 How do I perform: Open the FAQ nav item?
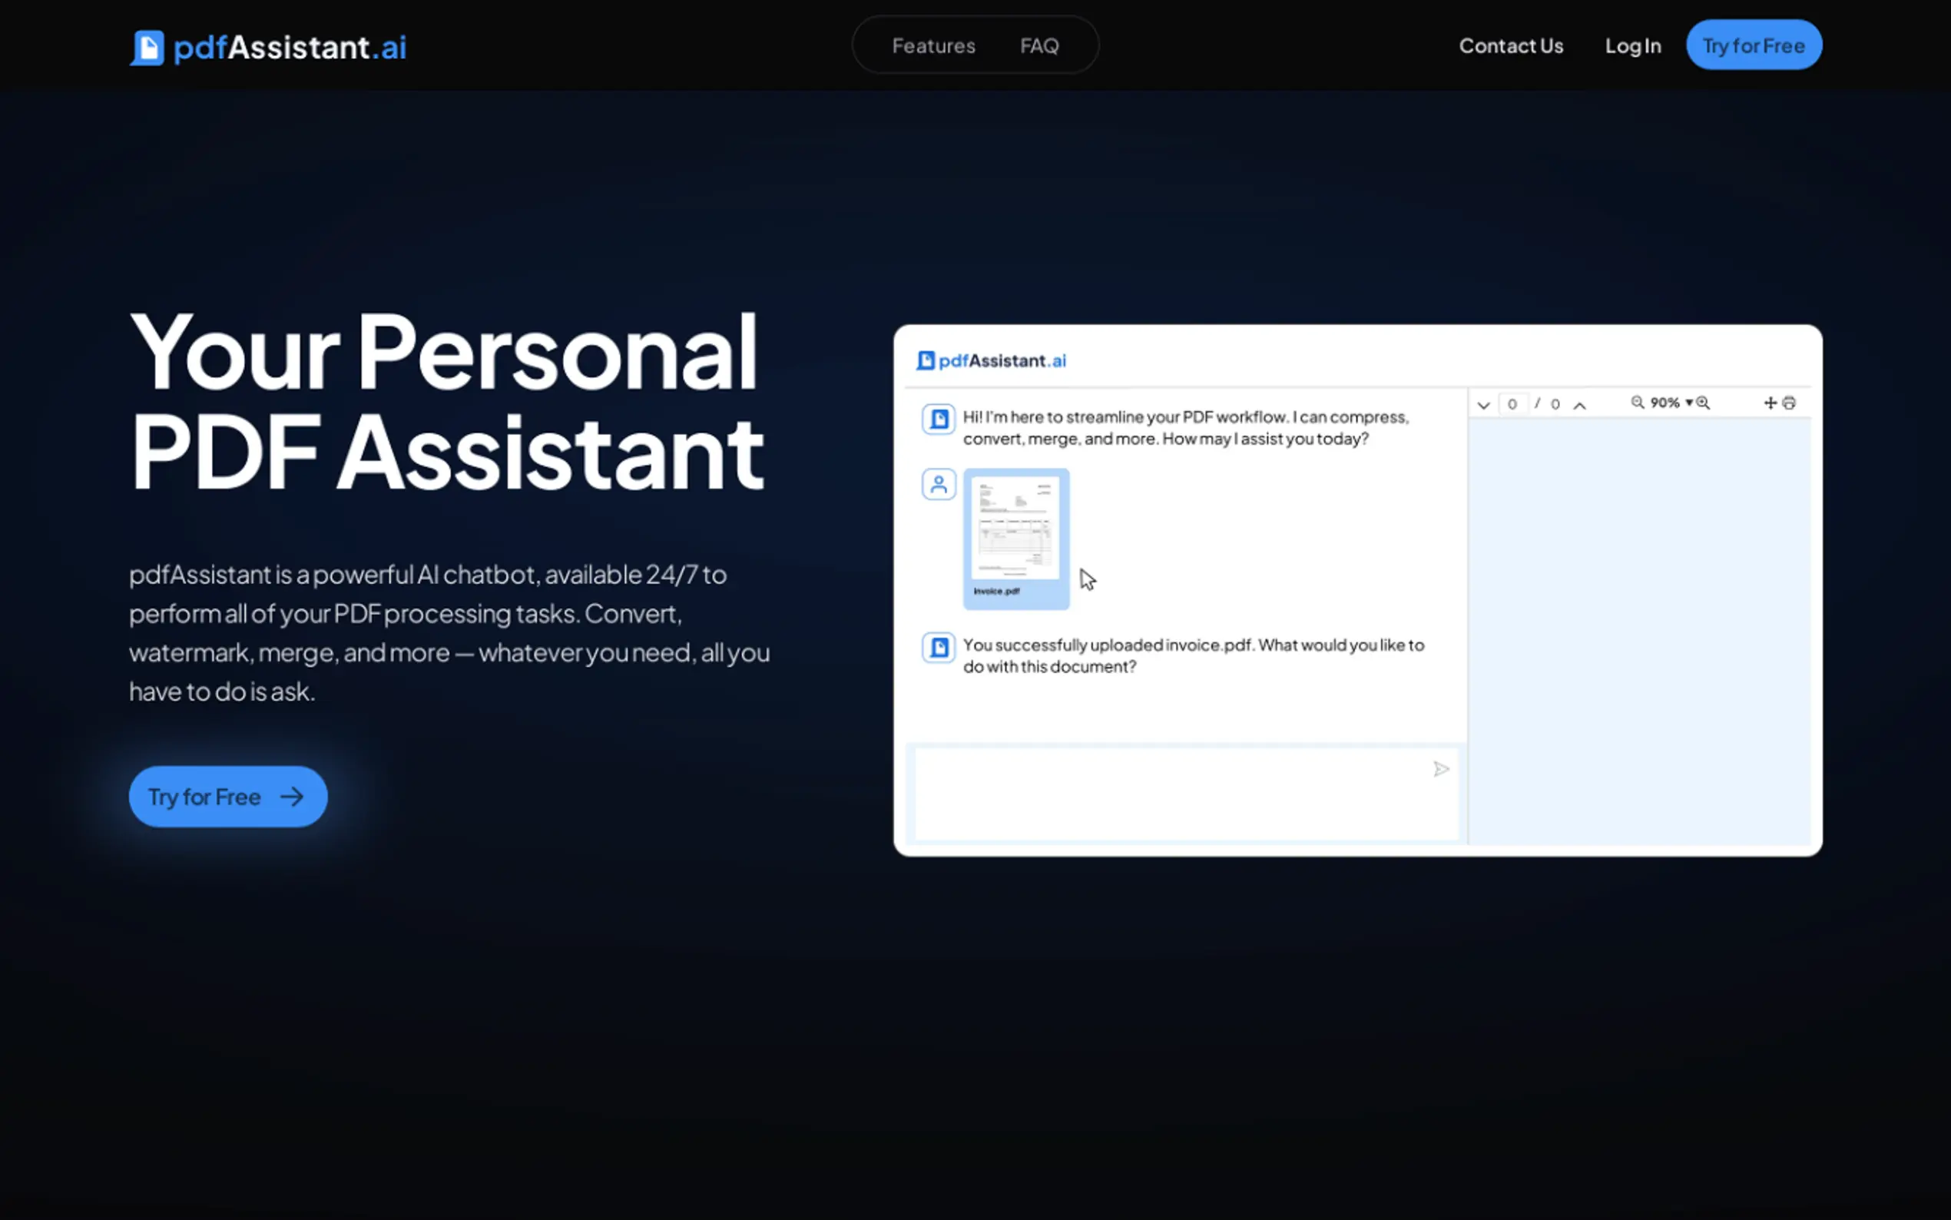[1038, 46]
